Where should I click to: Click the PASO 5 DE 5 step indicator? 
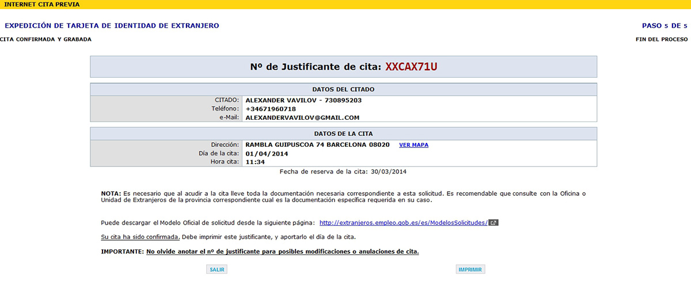665,26
